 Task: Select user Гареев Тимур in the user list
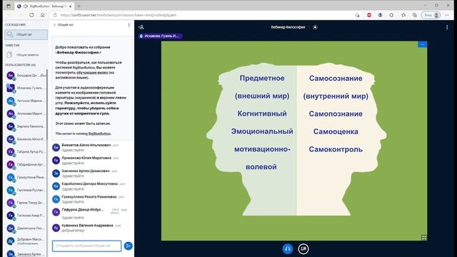point(26,203)
